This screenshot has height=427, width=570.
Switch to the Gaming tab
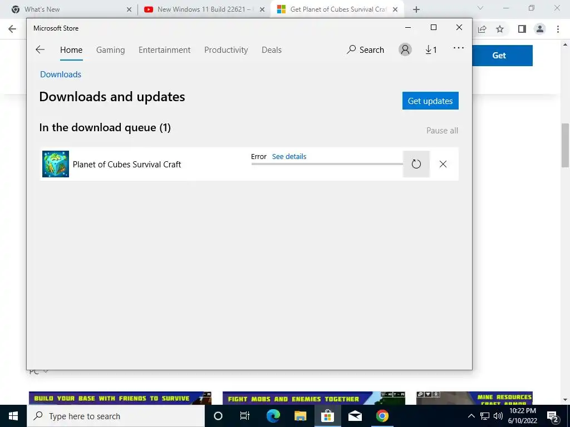coord(111,49)
